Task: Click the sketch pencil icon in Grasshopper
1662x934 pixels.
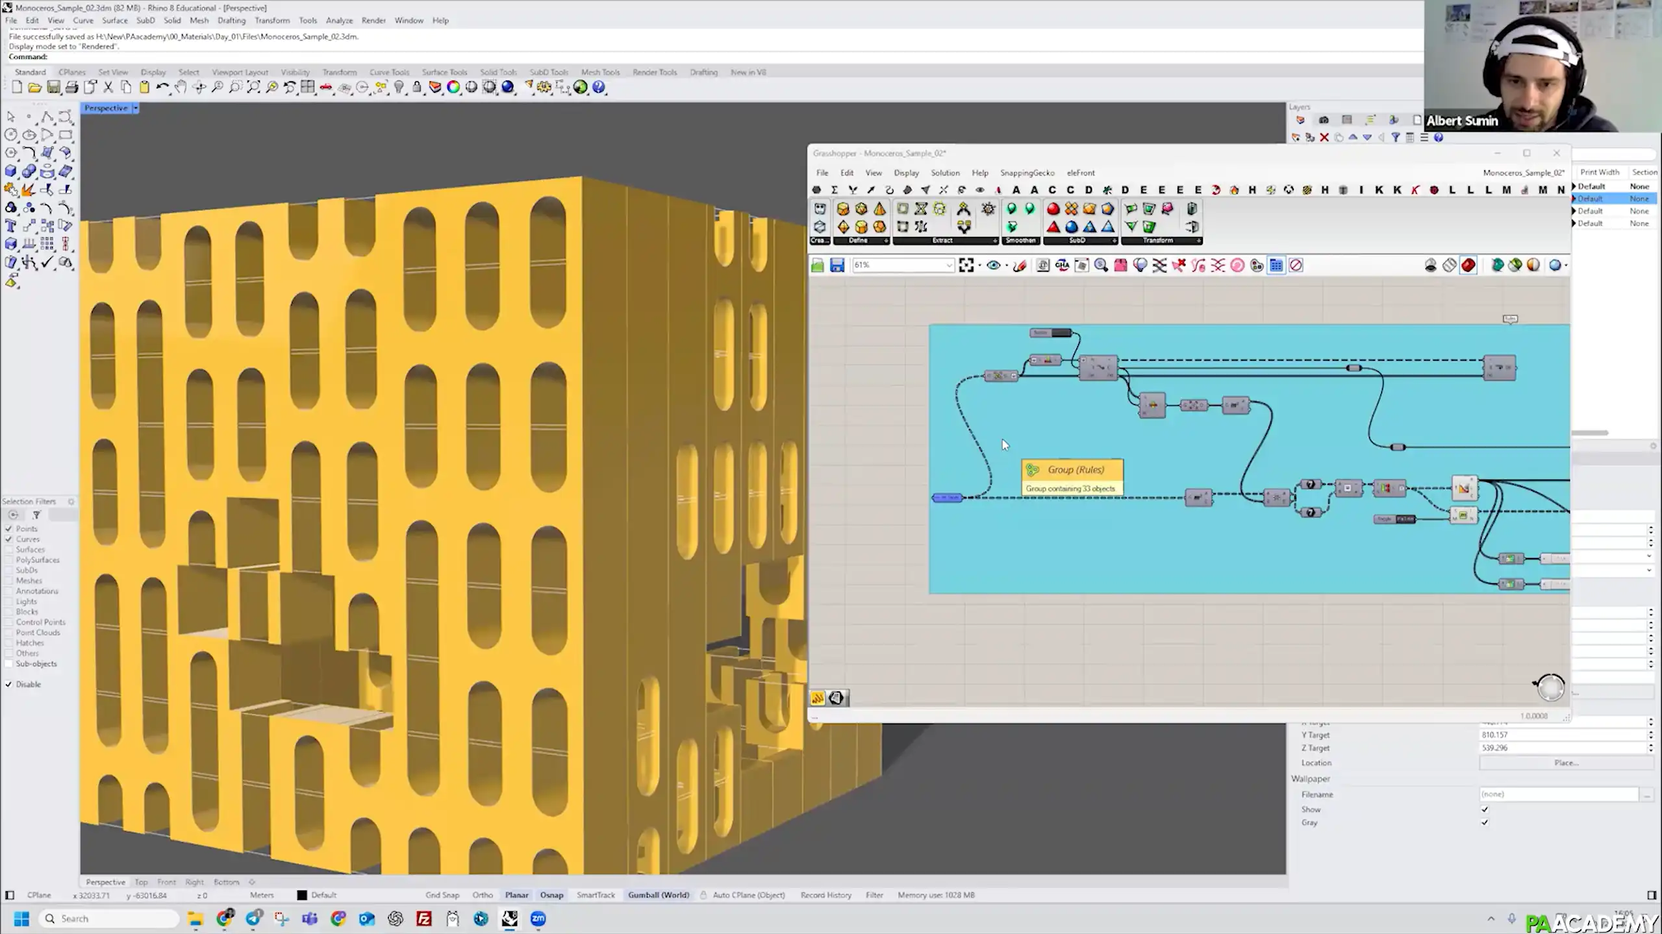Action: point(1020,265)
